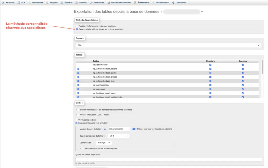Select the Exporter tab
The image size is (268, 168).
66,3
